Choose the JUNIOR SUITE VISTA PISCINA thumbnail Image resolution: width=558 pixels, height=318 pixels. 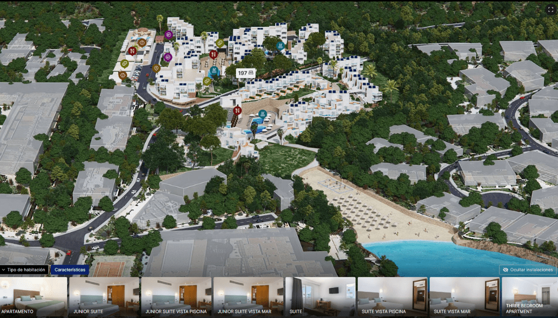[176, 297]
